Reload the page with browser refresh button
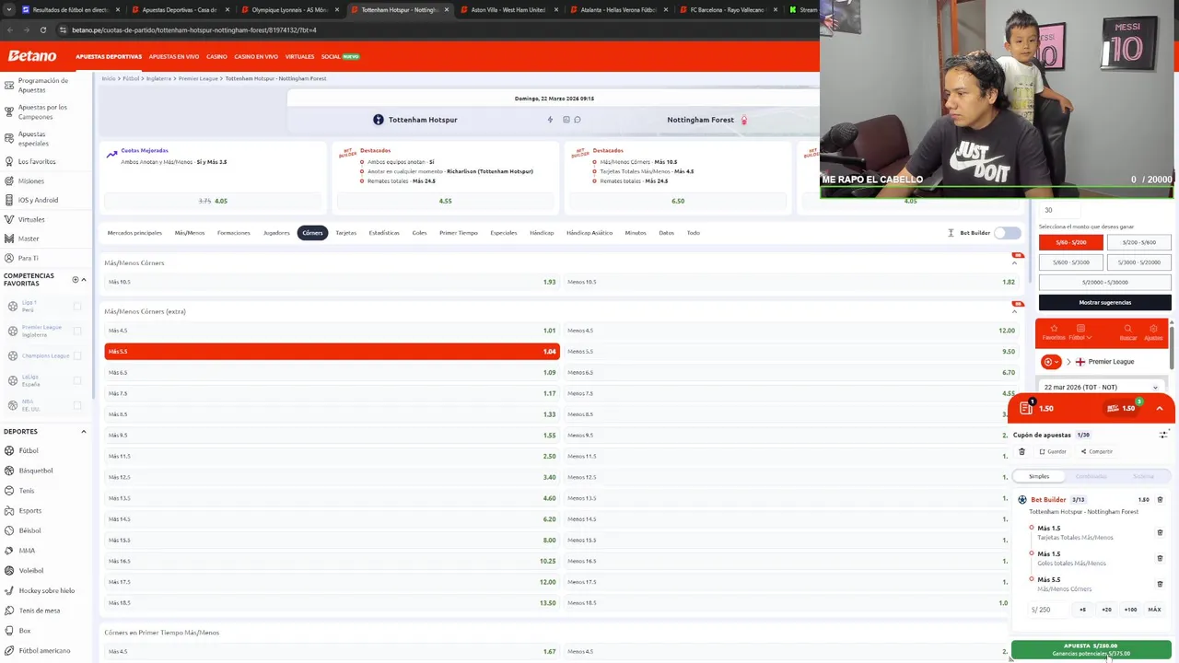The image size is (1179, 663). 42,29
